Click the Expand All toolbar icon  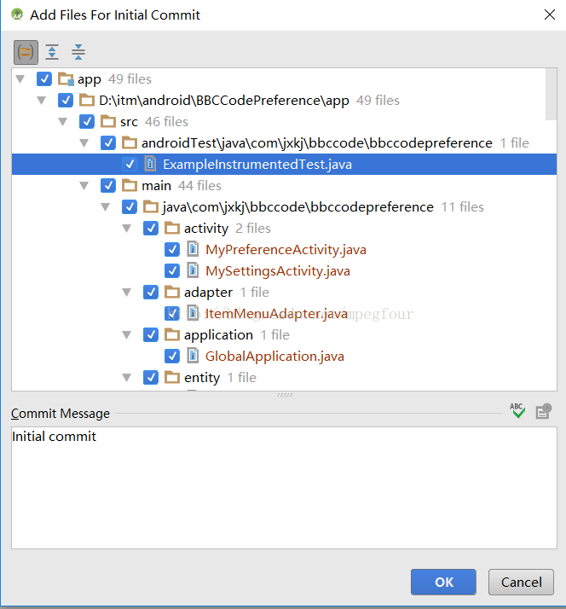[52, 52]
